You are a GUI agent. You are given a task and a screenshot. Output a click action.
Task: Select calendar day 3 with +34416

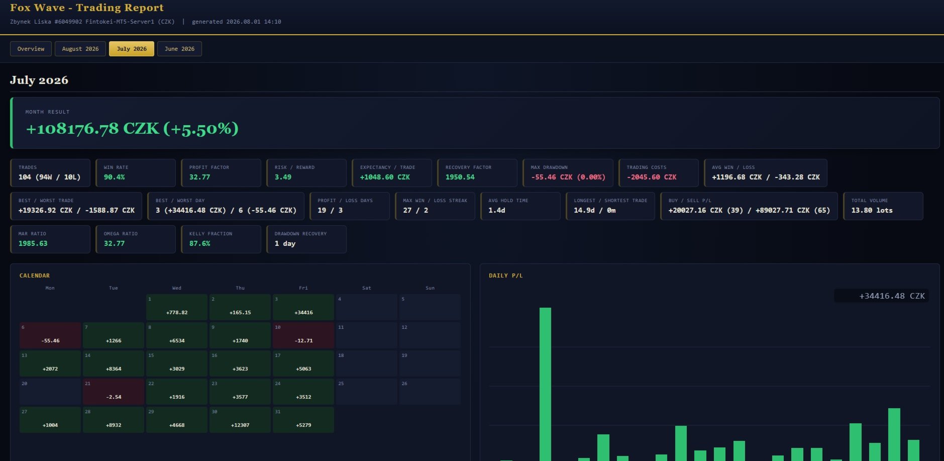click(x=303, y=307)
